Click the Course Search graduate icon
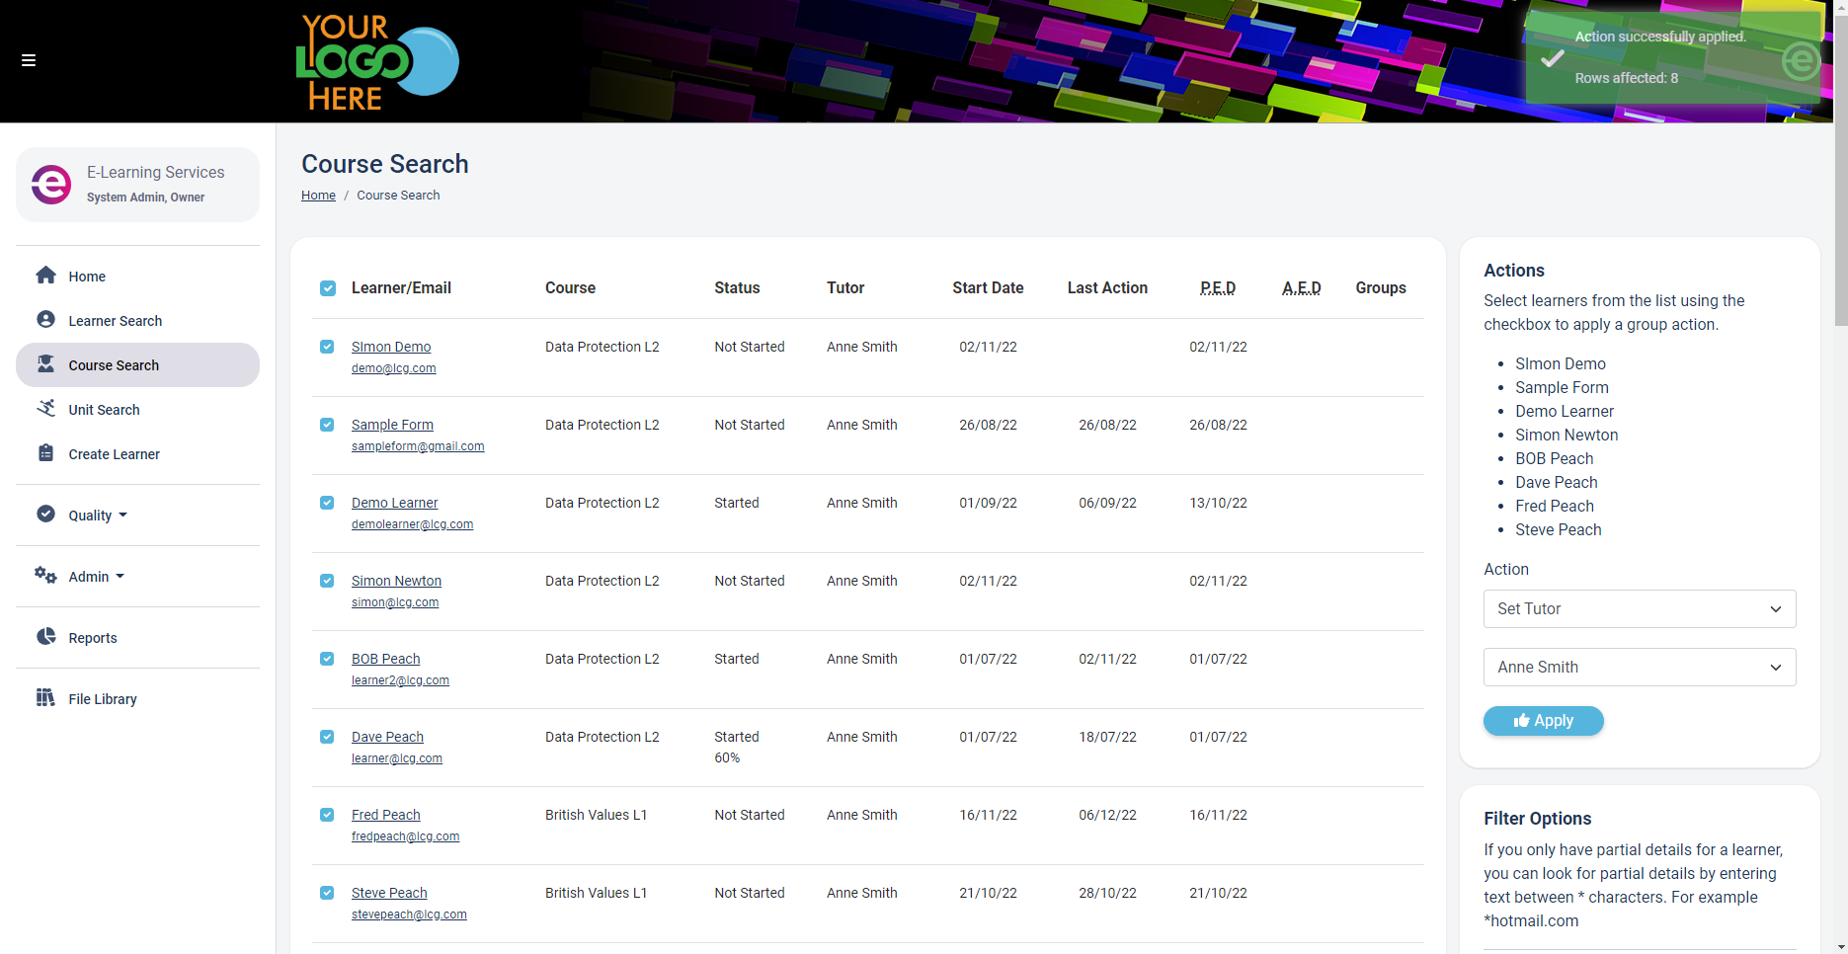The height and width of the screenshot is (954, 1848). 45,364
